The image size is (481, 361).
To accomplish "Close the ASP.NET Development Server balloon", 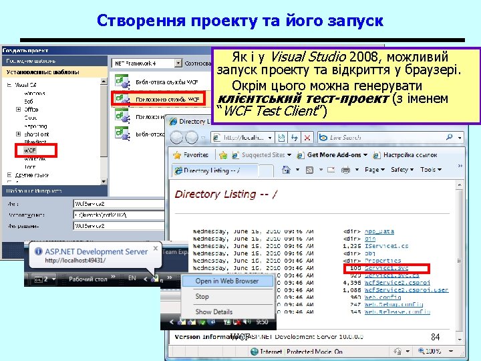I will point(156,248).
